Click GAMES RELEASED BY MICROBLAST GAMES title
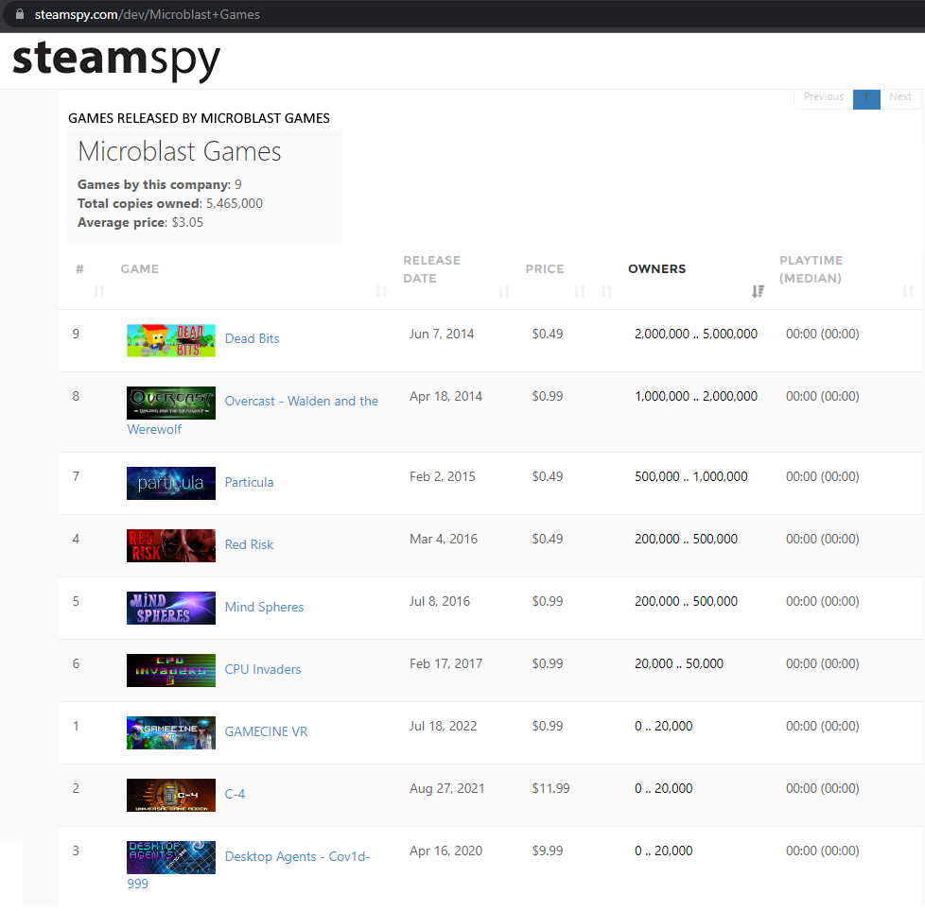 (x=199, y=118)
